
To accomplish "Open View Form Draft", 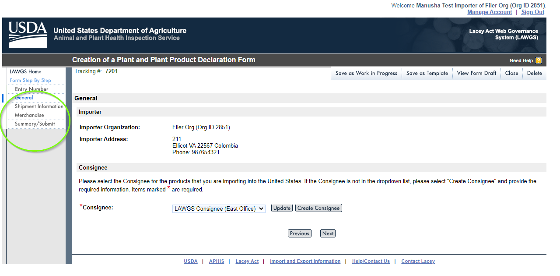I will [x=476, y=73].
